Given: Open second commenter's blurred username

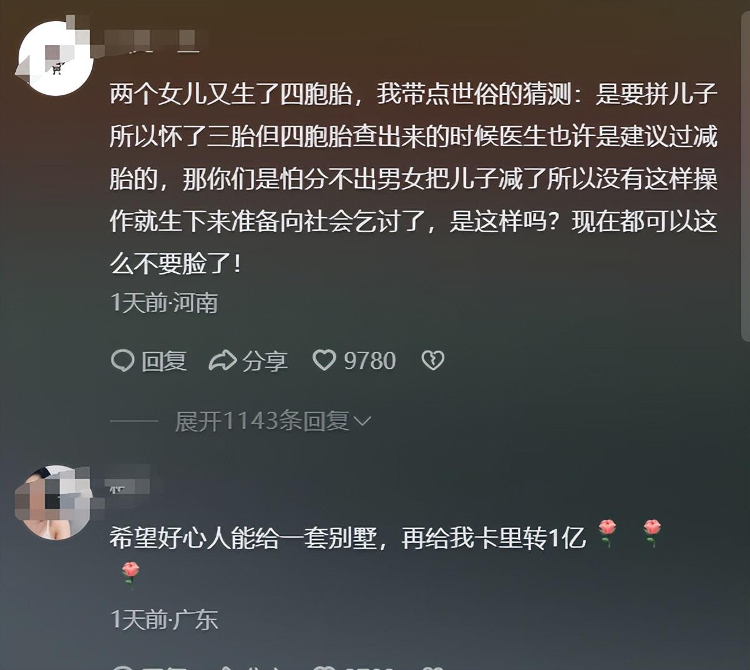Looking at the screenshot, I should click(130, 484).
